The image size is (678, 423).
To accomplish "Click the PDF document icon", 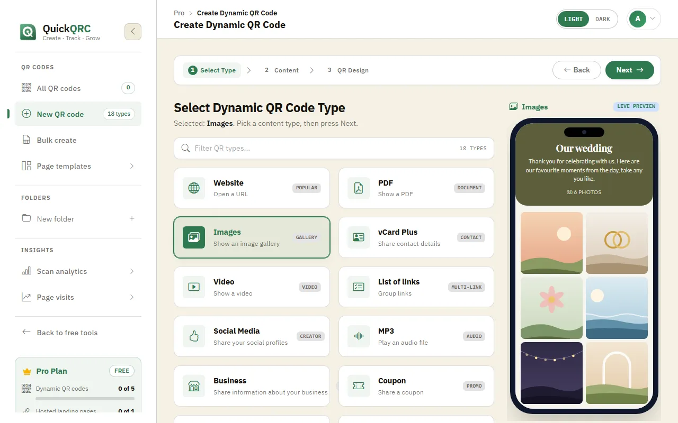I will [x=359, y=188].
